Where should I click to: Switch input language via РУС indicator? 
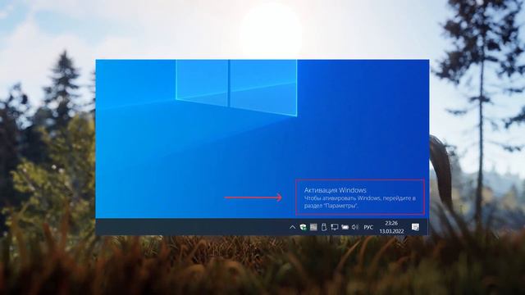(368, 227)
